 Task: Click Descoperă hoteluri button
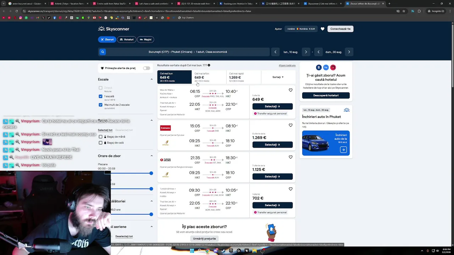pyautogui.click(x=326, y=95)
